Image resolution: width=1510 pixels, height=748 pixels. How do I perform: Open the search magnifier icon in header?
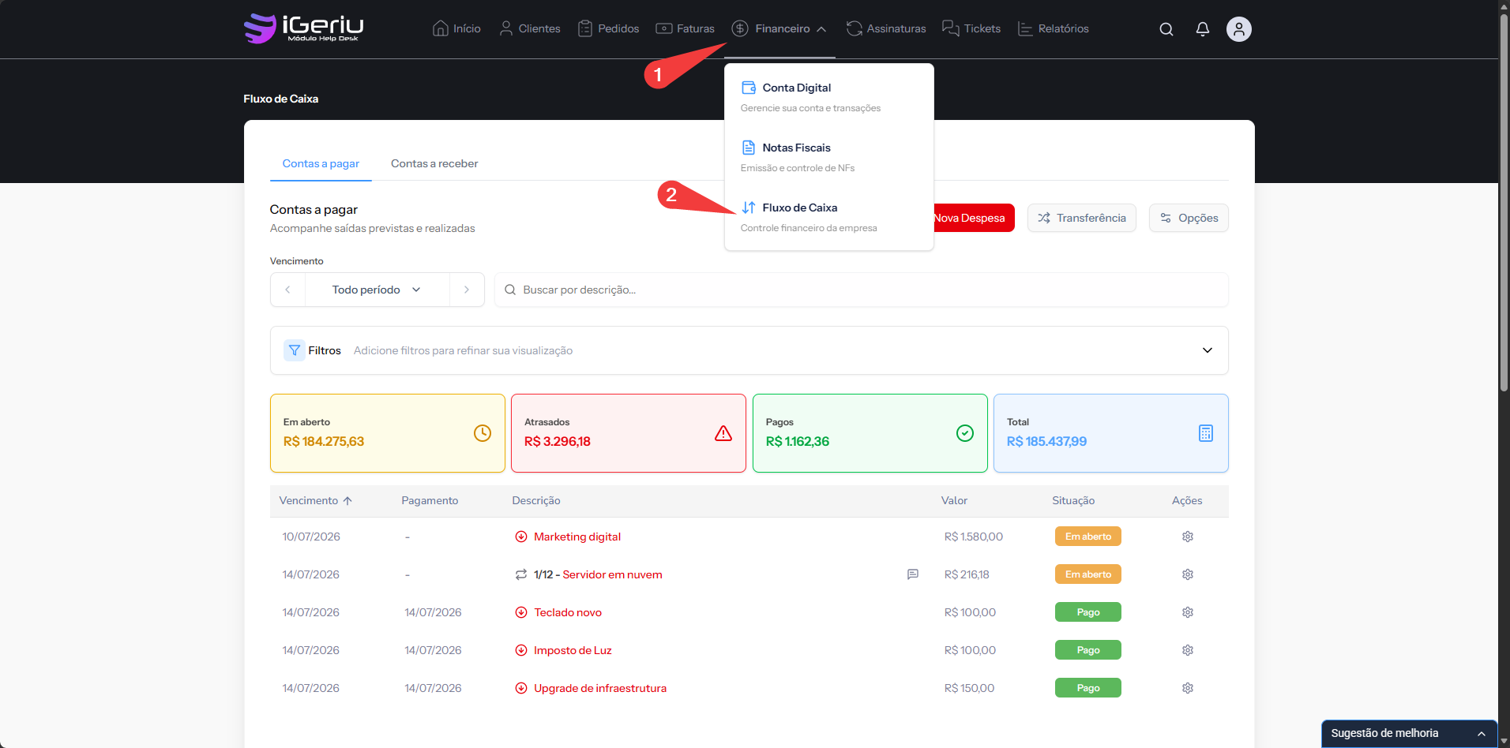1166,29
